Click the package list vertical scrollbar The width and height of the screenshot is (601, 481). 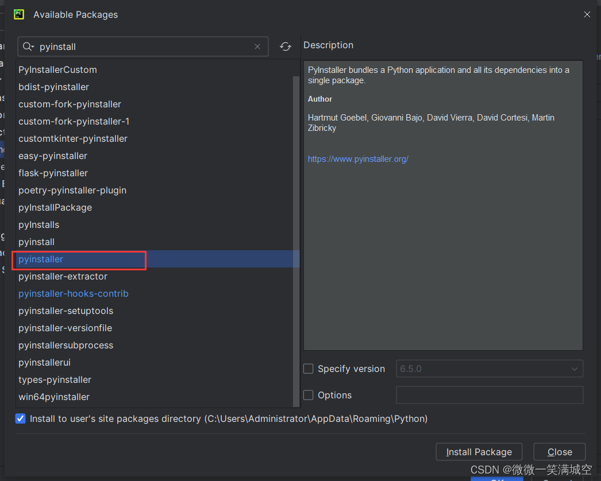click(296, 241)
